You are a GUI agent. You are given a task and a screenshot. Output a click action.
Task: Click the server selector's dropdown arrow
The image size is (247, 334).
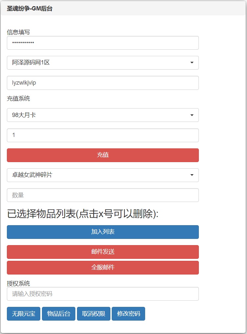click(193, 63)
